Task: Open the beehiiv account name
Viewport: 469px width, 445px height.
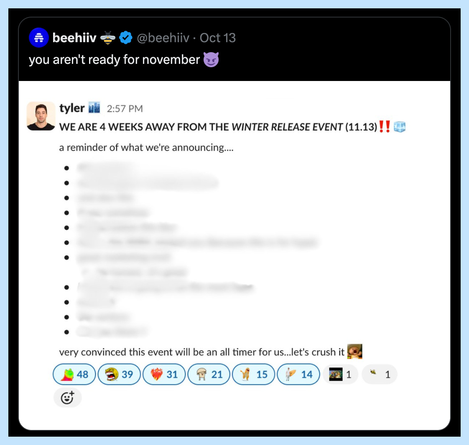Action: point(74,38)
